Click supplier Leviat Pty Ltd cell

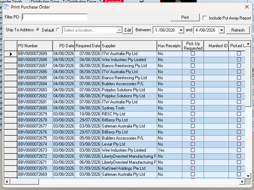129,144
